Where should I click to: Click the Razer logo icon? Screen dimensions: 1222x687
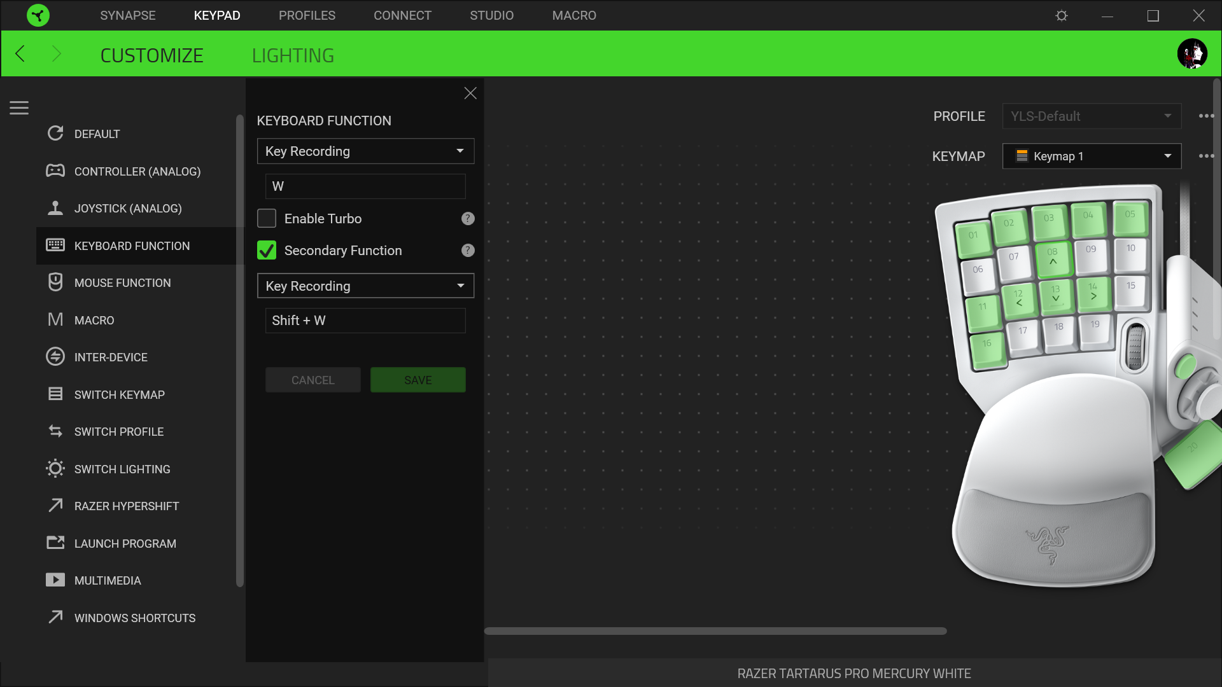coord(38,15)
